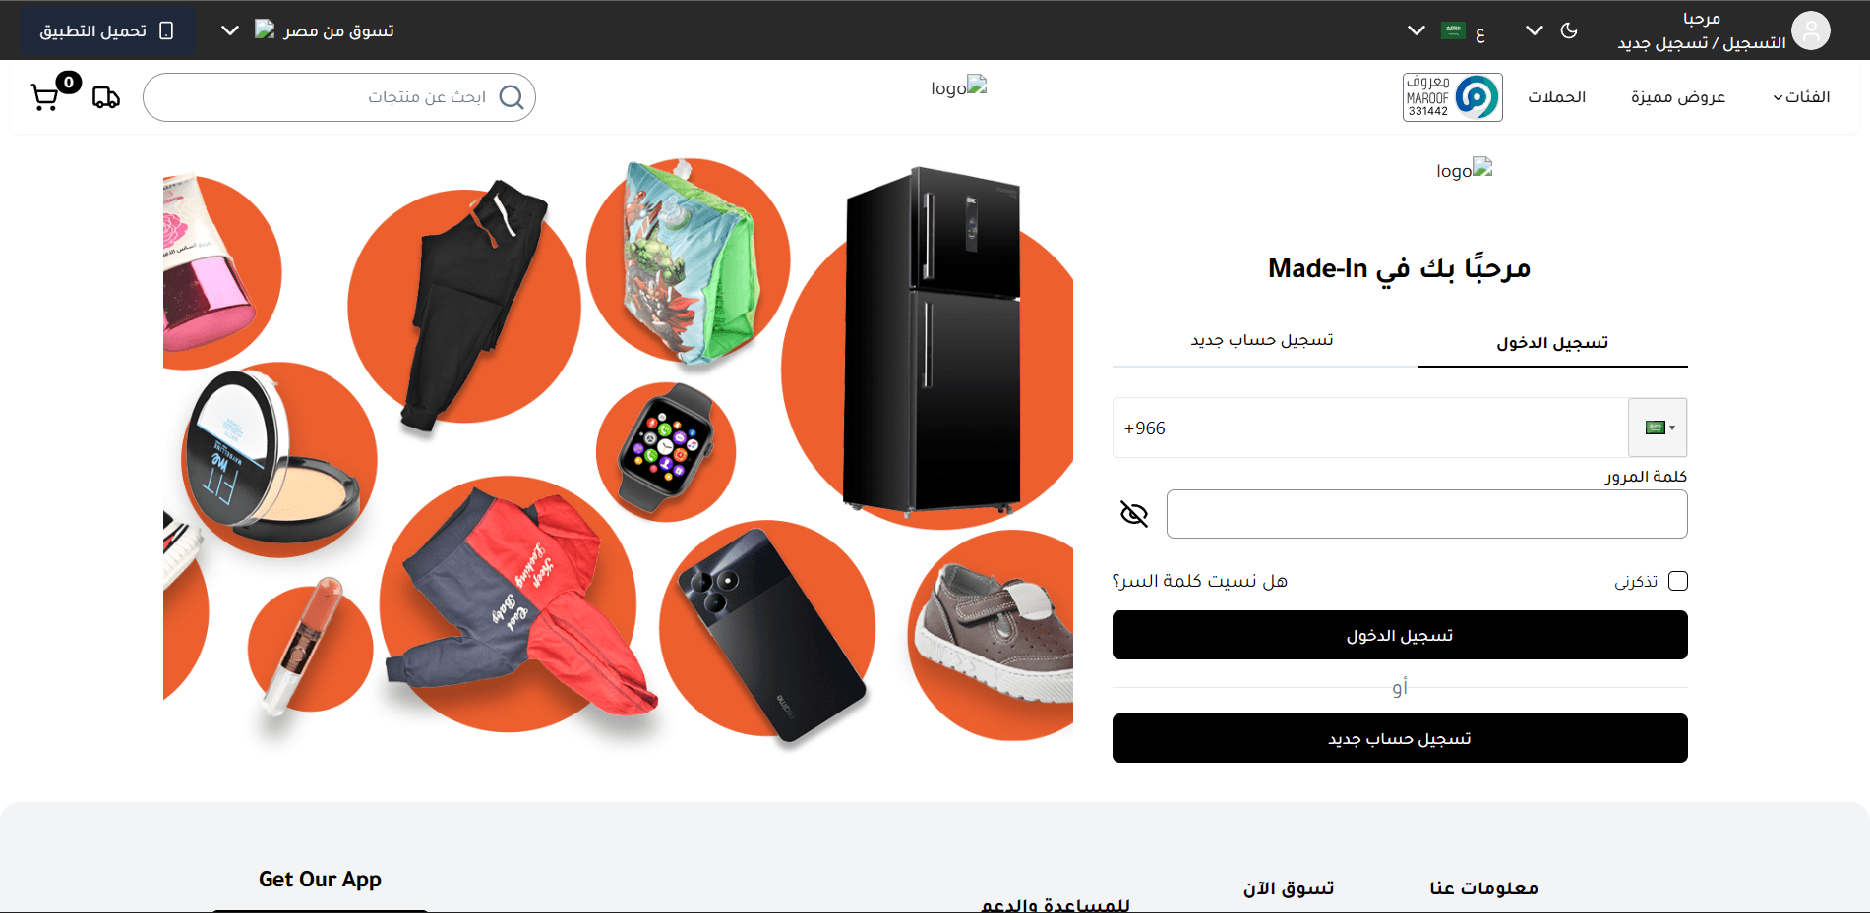Screen dimensions: 1870x913
Task: Select the تسجيل الدخول tab
Action: pos(1552,342)
